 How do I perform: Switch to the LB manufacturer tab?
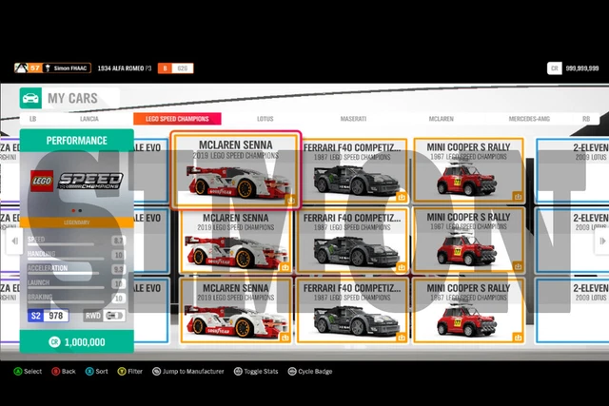tap(33, 119)
